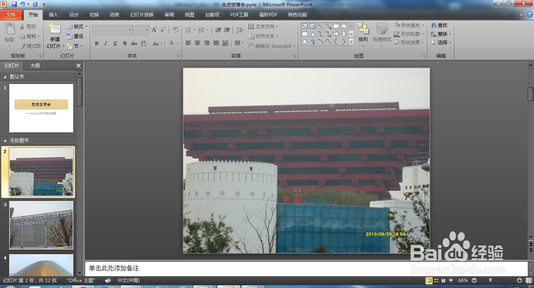Start slide show from status bar icon
Screen dimensions: 534x288
pos(451,281)
